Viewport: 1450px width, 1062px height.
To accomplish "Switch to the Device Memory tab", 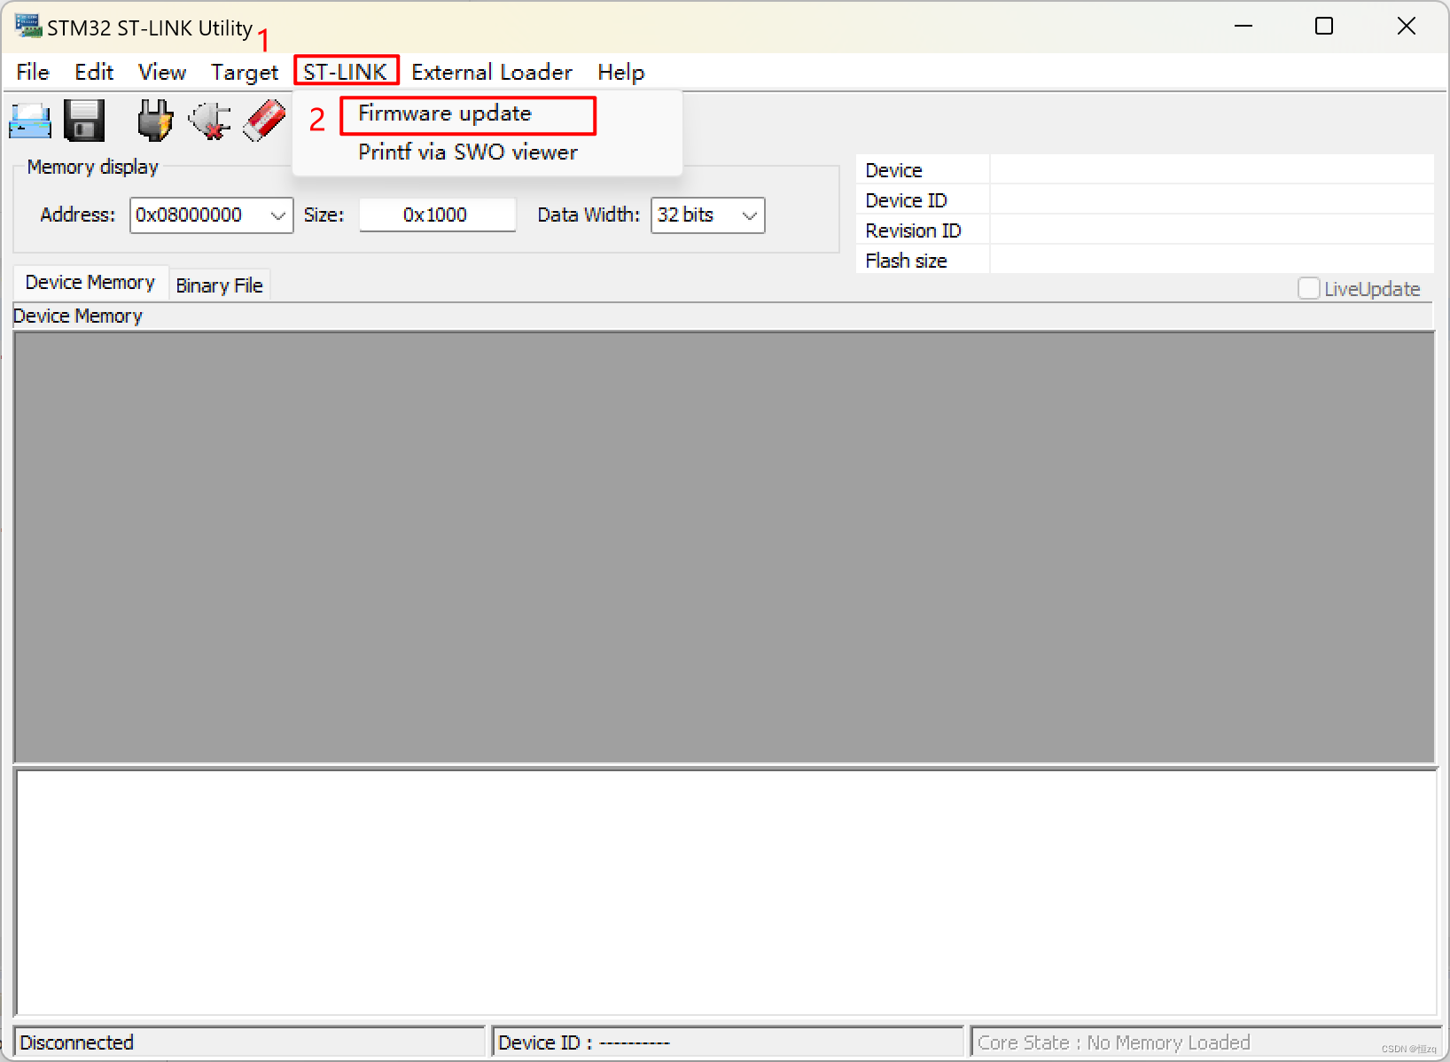I will [90, 282].
